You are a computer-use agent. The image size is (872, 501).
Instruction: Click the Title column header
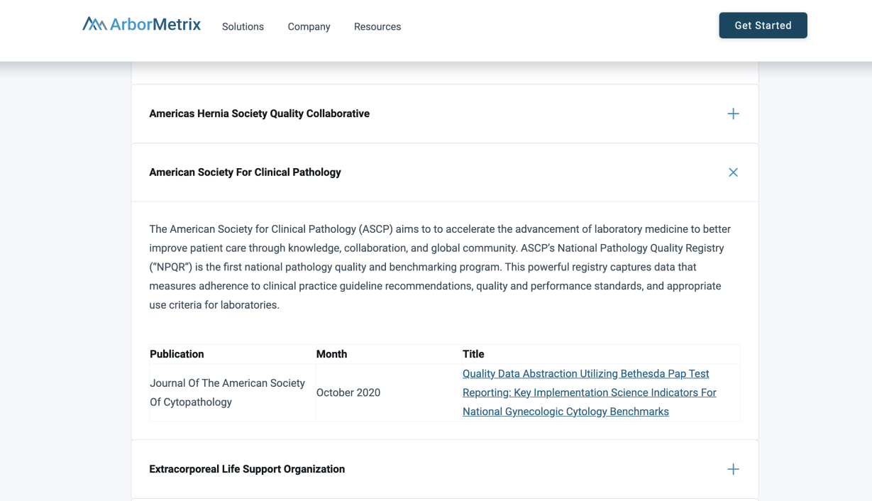pos(473,354)
